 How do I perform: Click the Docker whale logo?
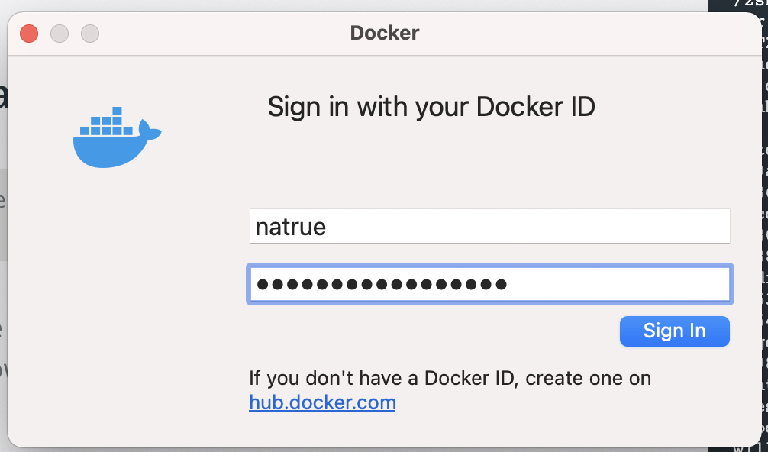(x=117, y=137)
